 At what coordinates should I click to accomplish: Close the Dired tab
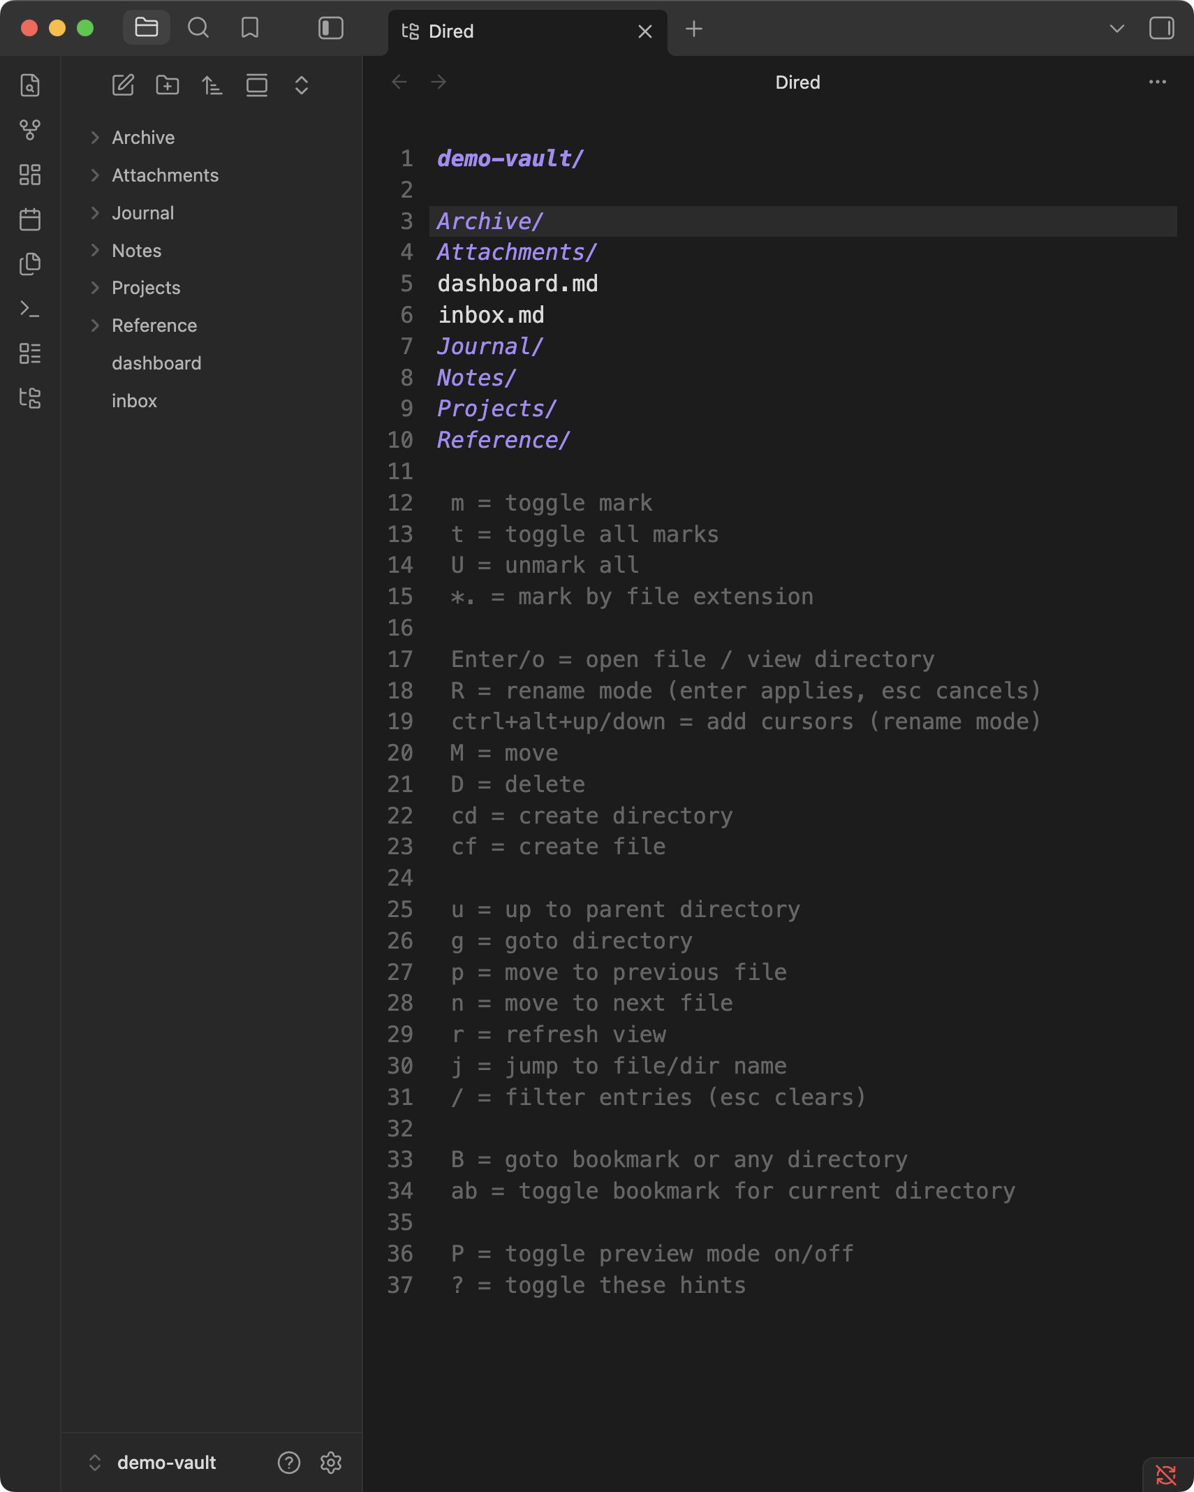click(x=645, y=31)
